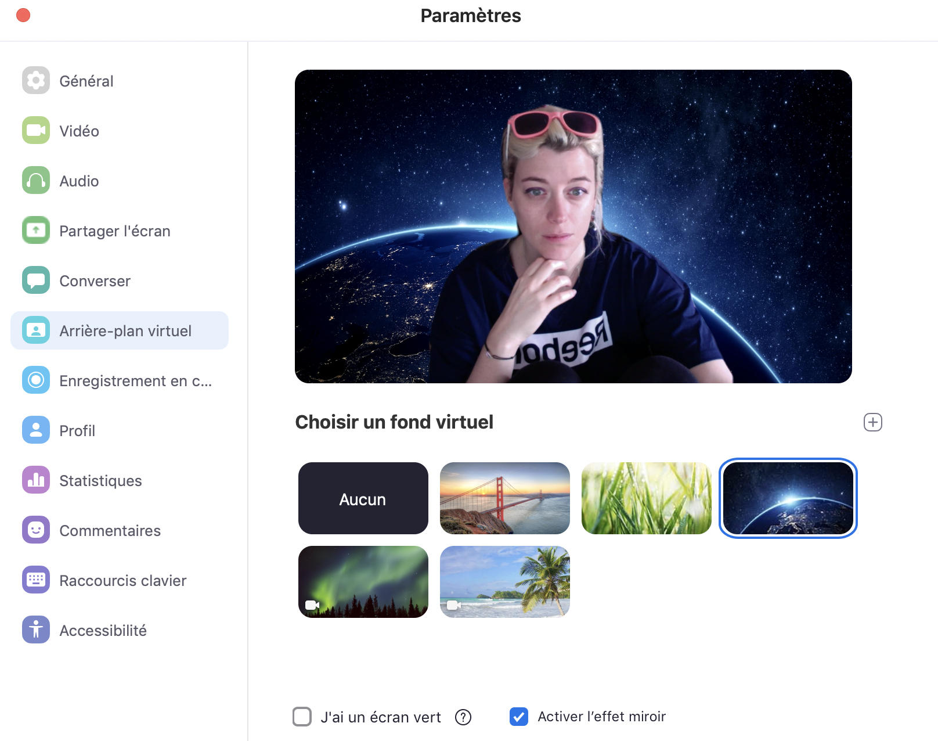This screenshot has height=741, width=938.
Task: Open Vidéo settings via camera icon
Action: pyautogui.click(x=36, y=130)
